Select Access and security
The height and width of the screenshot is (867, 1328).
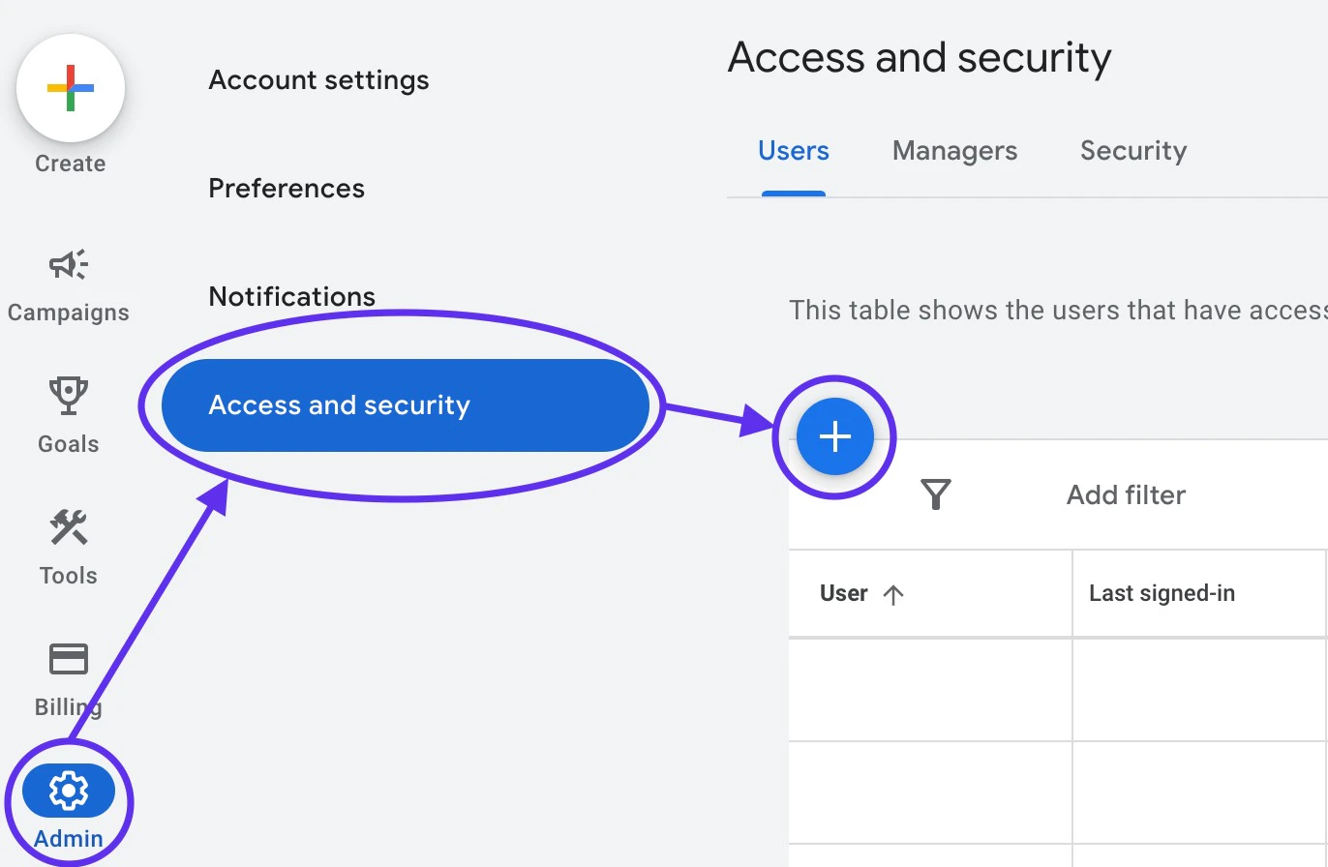pyautogui.click(x=339, y=405)
